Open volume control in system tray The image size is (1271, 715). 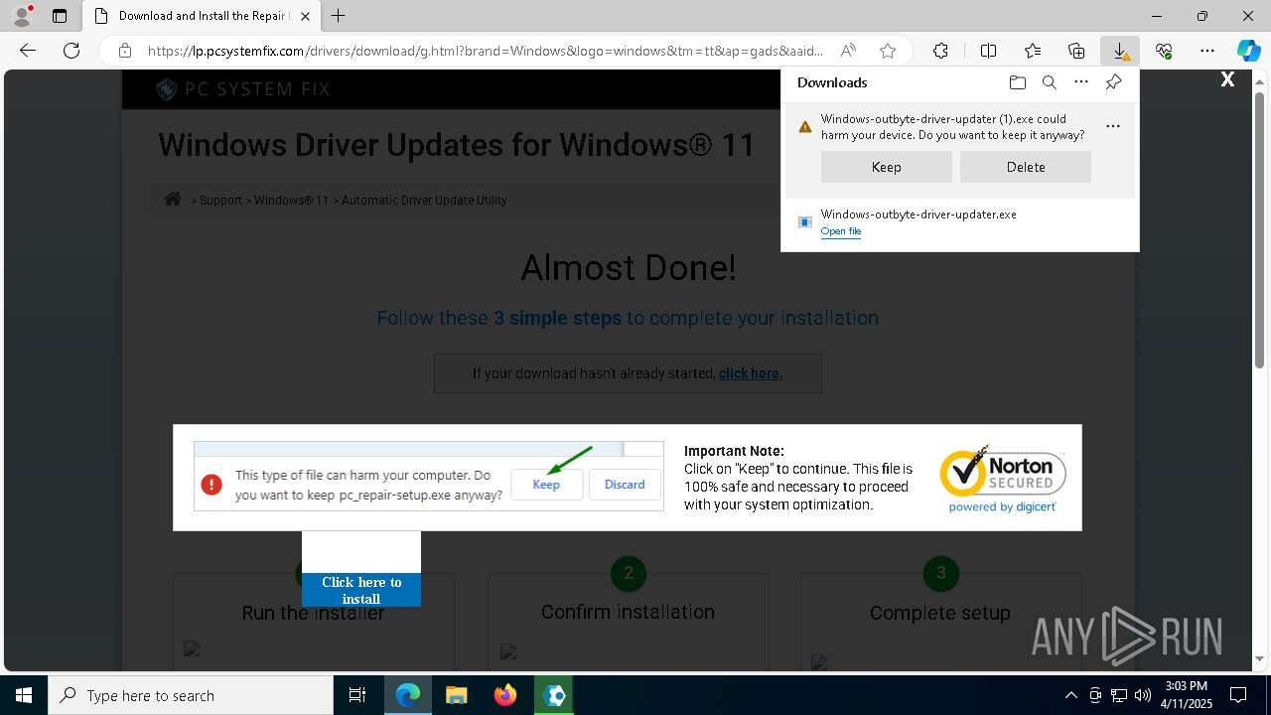click(x=1143, y=695)
